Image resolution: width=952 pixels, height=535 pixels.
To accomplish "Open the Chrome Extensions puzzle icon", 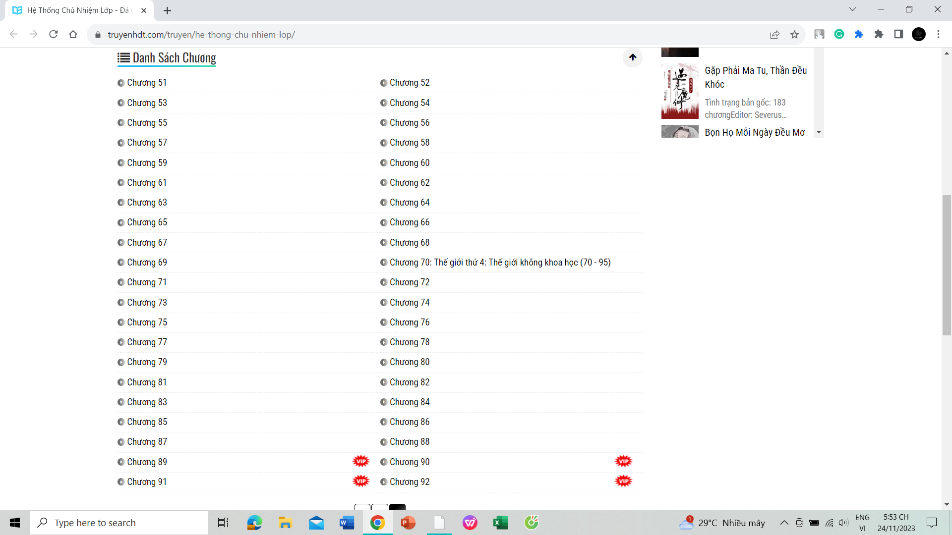I will tap(879, 34).
